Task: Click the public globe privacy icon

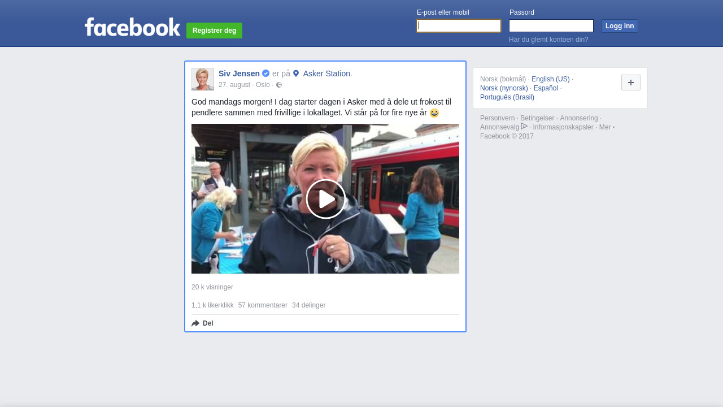Action: (x=279, y=85)
